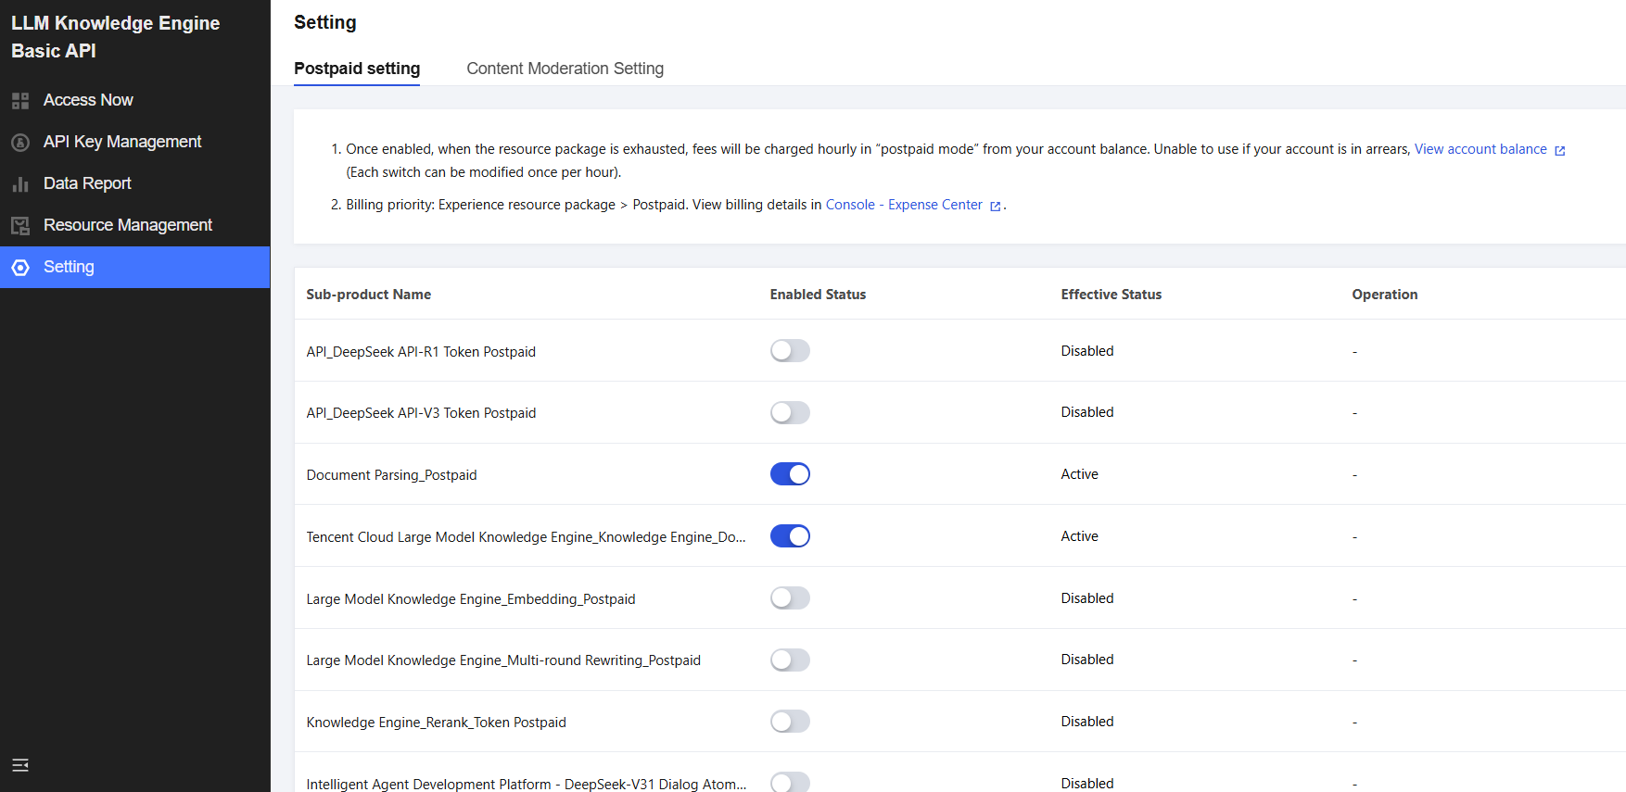Select the Postpaid setting tab

(x=357, y=69)
